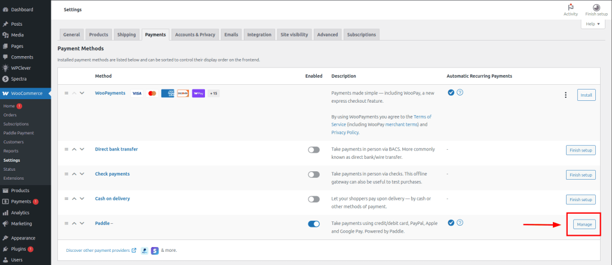This screenshot has width=612, height=265.
Task: Click WooPayments recurring payments help icon
Action: (460, 93)
